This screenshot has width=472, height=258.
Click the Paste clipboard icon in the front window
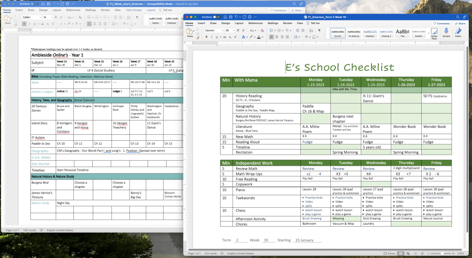[x=190, y=31]
